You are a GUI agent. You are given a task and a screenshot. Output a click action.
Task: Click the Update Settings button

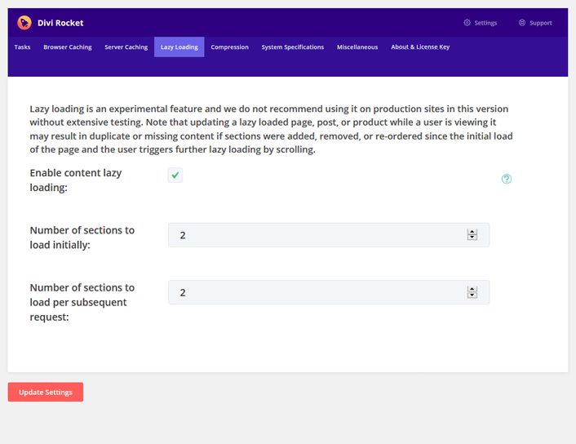pos(46,393)
